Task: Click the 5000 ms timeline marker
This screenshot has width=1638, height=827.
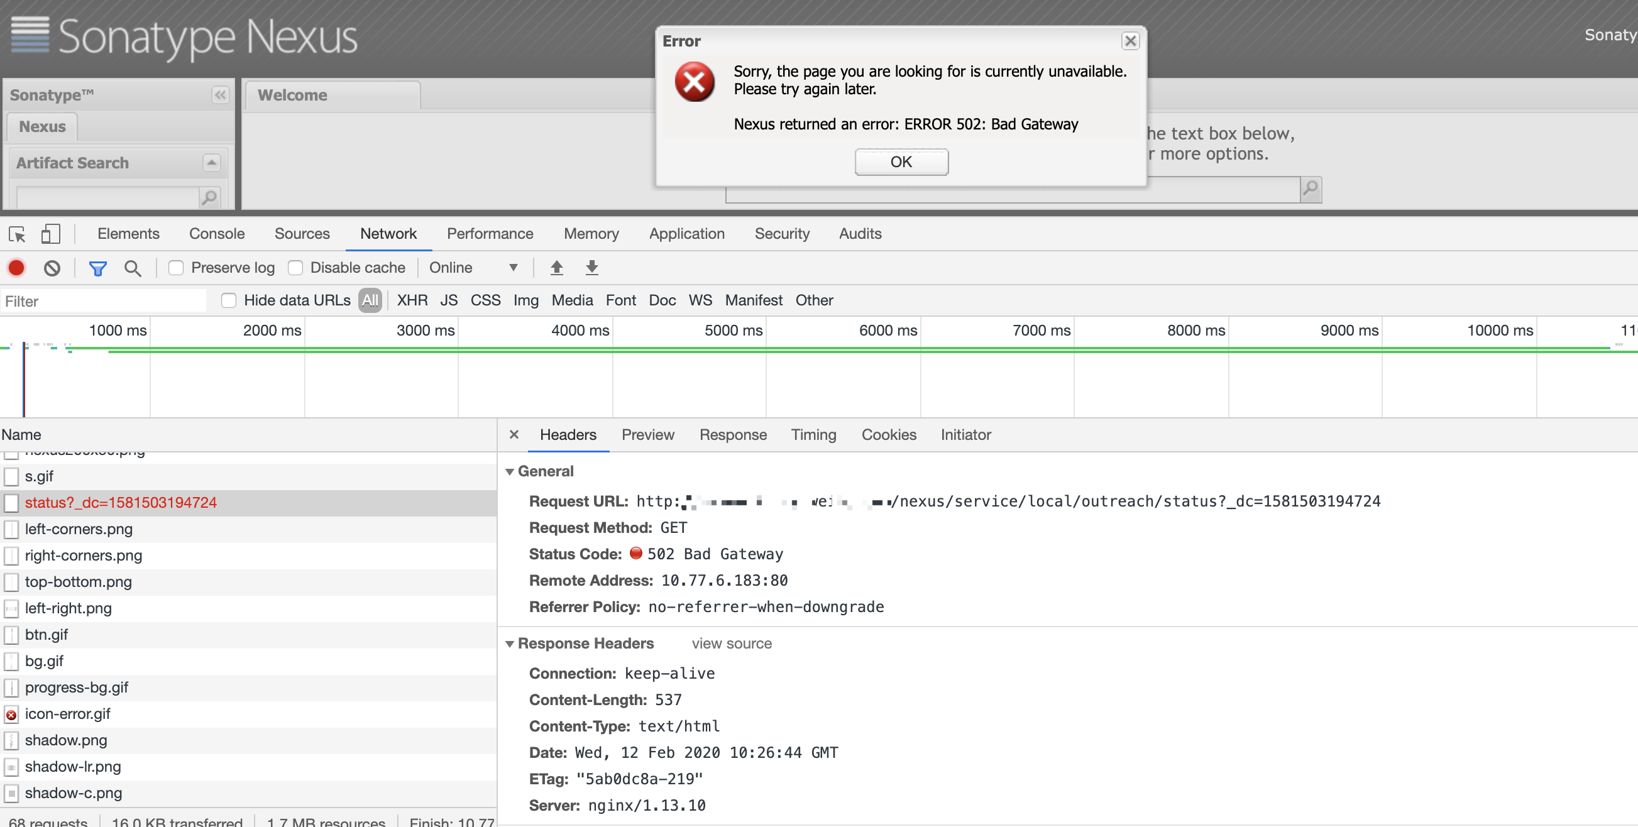Action: [733, 331]
